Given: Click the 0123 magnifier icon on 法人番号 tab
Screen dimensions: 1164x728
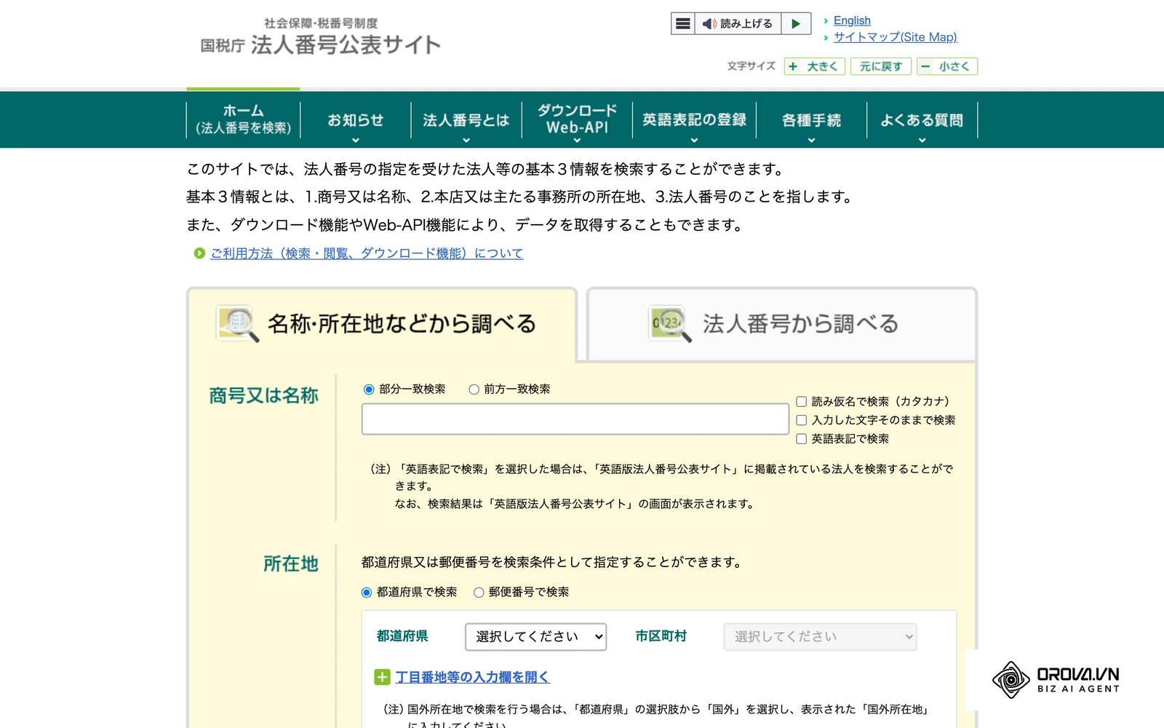Looking at the screenshot, I should [670, 323].
